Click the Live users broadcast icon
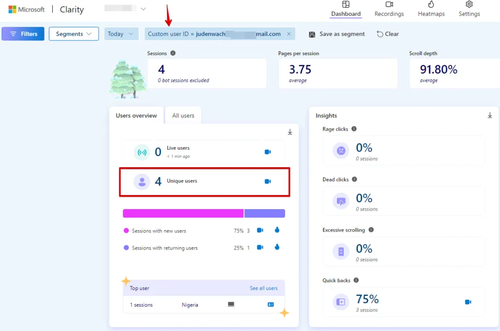Image resolution: width=500 pixels, height=331 pixels. [x=142, y=152]
